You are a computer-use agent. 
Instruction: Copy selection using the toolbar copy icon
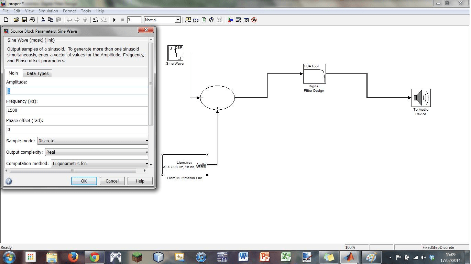[51, 20]
